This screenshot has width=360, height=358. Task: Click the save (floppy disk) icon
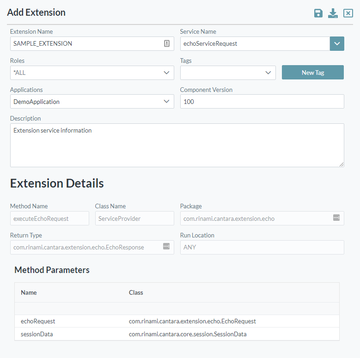[318, 13]
